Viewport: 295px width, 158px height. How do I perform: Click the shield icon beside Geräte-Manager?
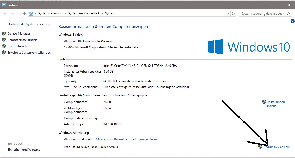pos(4,34)
